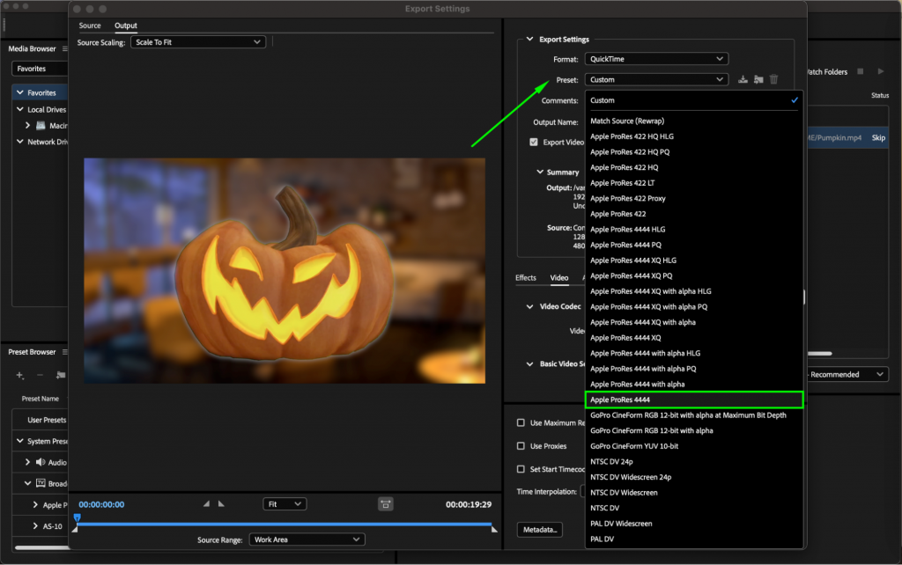Click the crop output icon in preview
Viewport: 902px width, 565px height.
(x=385, y=504)
